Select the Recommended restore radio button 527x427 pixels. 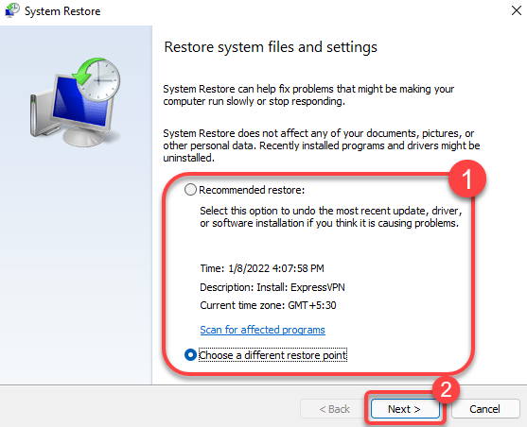(x=190, y=190)
